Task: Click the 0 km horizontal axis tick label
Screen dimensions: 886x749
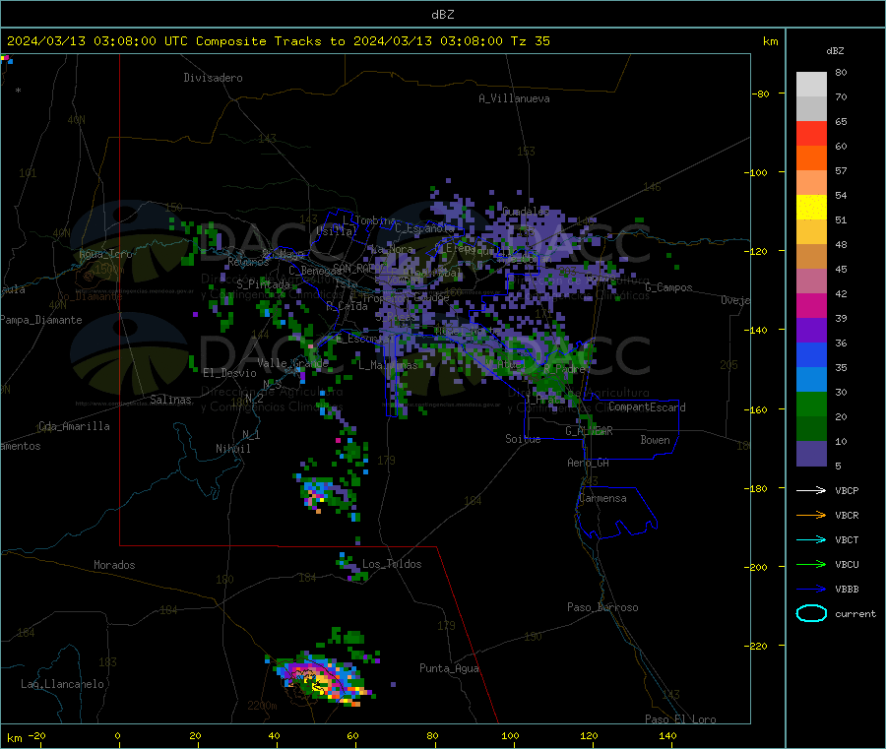Action: pyautogui.click(x=117, y=735)
